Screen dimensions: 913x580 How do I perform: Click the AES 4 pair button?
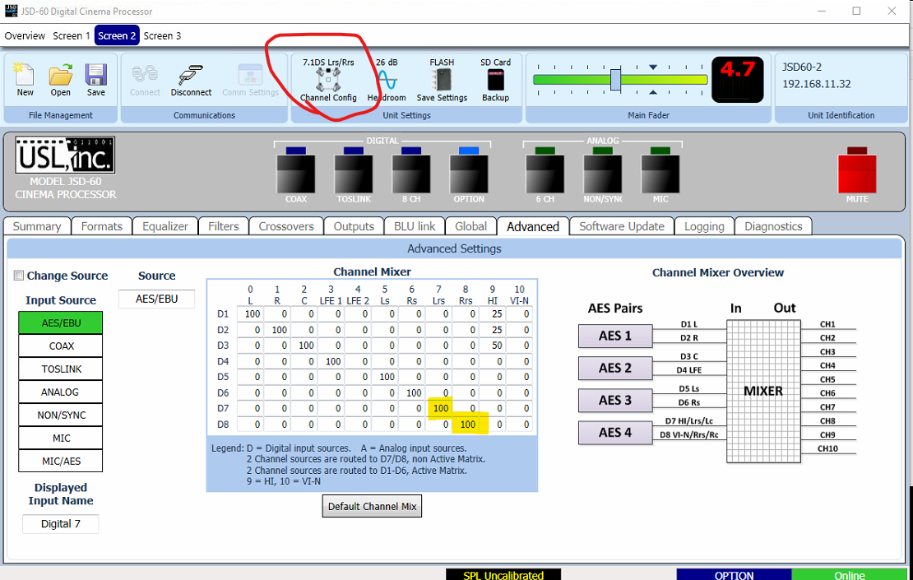click(x=615, y=433)
